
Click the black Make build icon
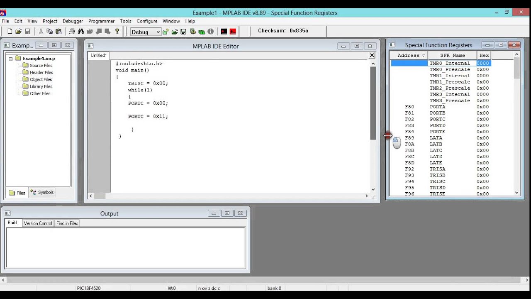[224, 32]
